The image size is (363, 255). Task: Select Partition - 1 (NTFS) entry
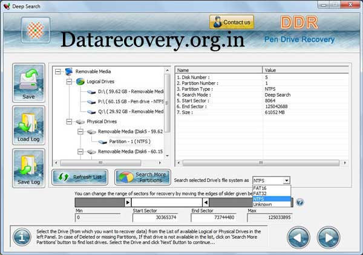click(129, 141)
